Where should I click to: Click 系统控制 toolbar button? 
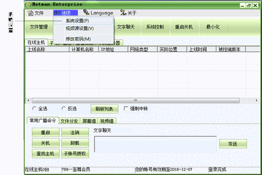[x=155, y=27]
